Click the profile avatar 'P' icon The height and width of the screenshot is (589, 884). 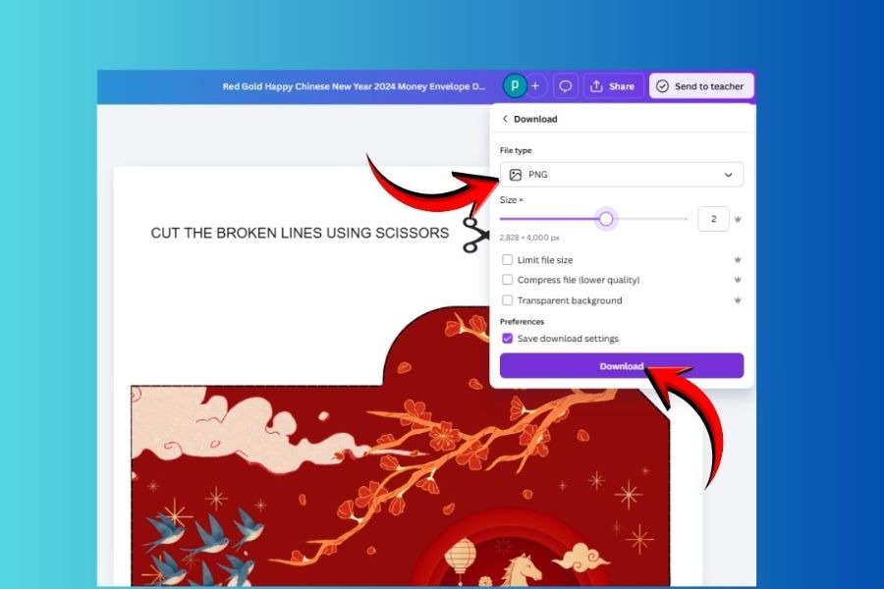pyautogui.click(x=515, y=86)
